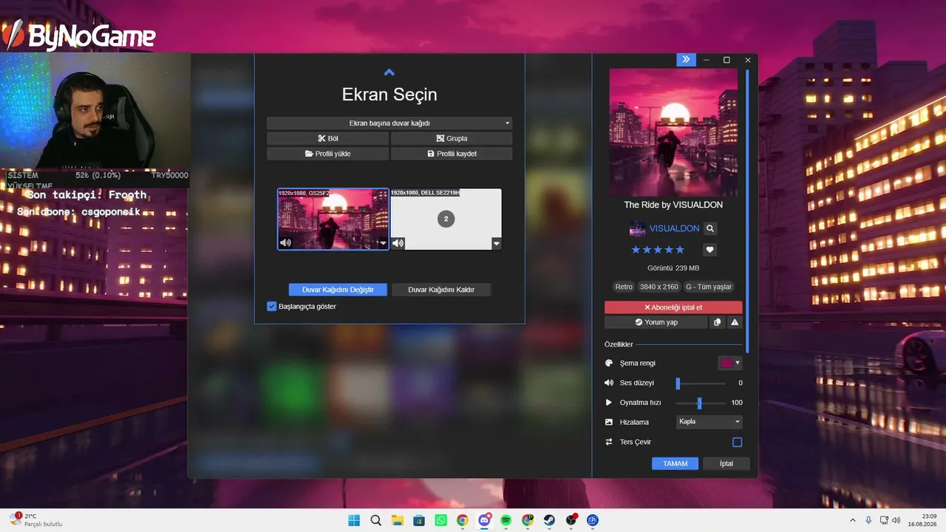Viewport: 946px width, 532px height.
Task: Open Steam from the taskbar
Action: pos(549,520)
